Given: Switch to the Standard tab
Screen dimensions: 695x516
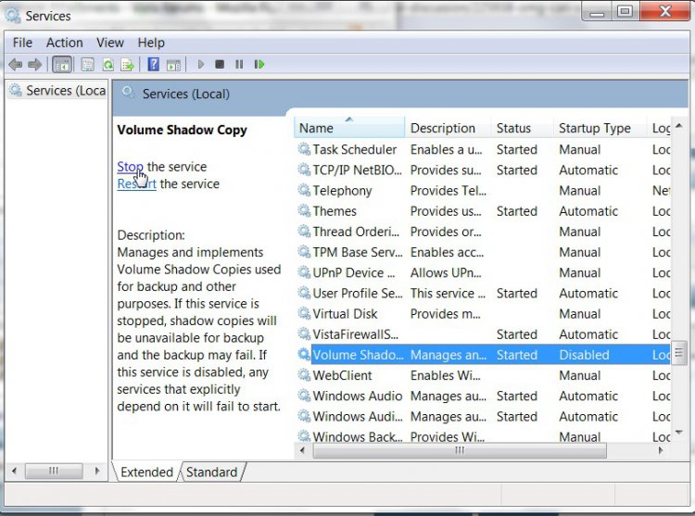Looking at the screenshot, I should point(211,472).
